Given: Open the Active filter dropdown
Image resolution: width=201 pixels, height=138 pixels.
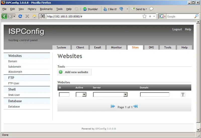Looking at the screenshot, I should 81,95.
